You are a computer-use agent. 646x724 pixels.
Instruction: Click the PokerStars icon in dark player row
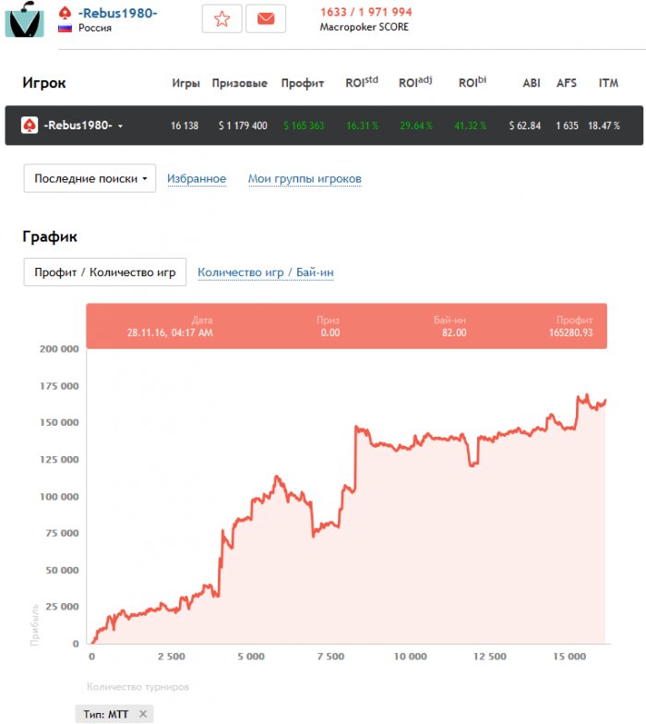click(x=30, y=126)
